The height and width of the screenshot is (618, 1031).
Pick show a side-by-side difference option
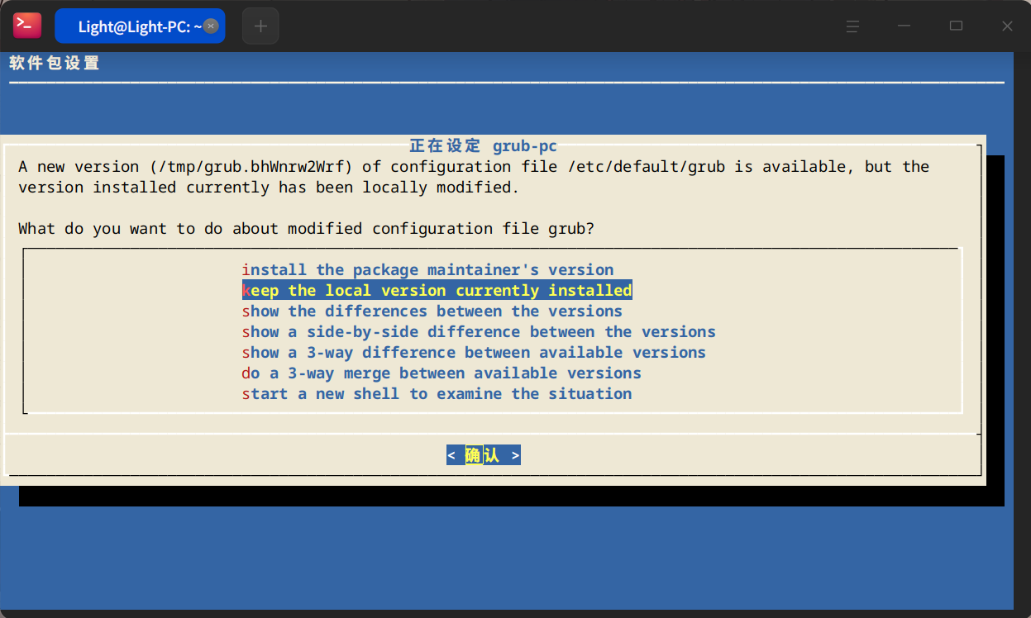(x=479, y=331)
